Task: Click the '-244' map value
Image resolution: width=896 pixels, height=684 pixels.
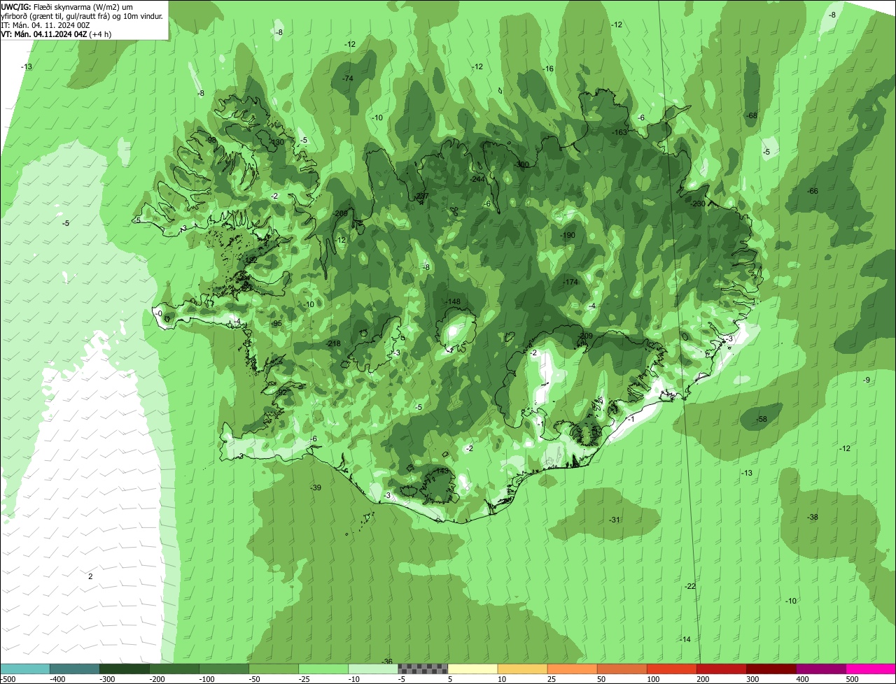Action: pyautogui.click(x=478, y=180)
